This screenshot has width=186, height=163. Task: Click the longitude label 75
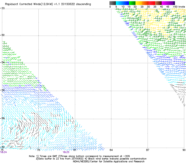2,150
